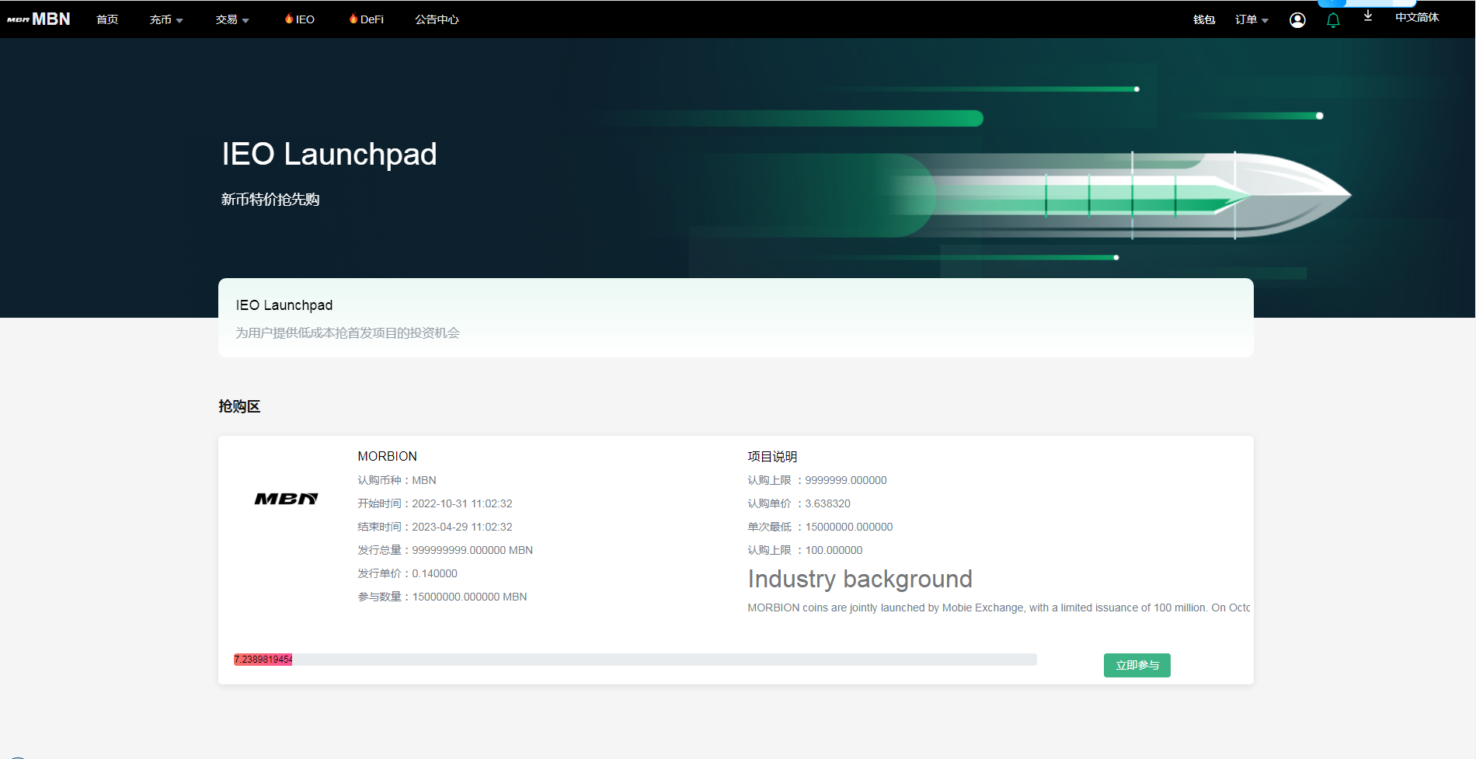
Task: Open the 公告中心 announcement center
Action: pos(437,19)
